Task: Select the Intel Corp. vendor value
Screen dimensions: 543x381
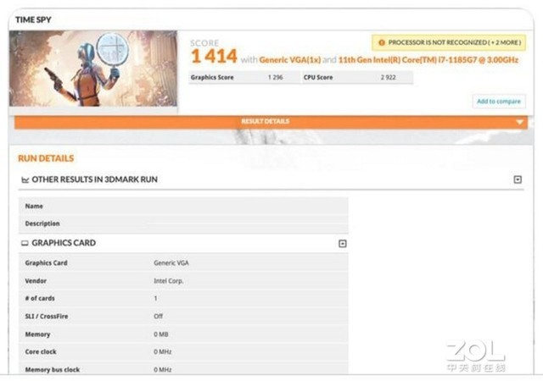Action: click(168, 281)
